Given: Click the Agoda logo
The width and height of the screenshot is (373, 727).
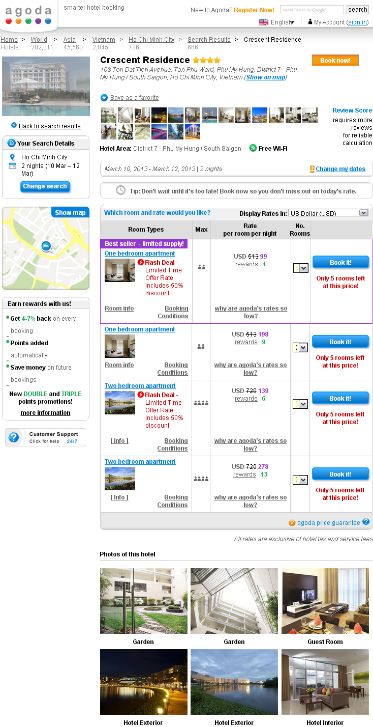Looking at the screenshot, I should click(28, 15).
